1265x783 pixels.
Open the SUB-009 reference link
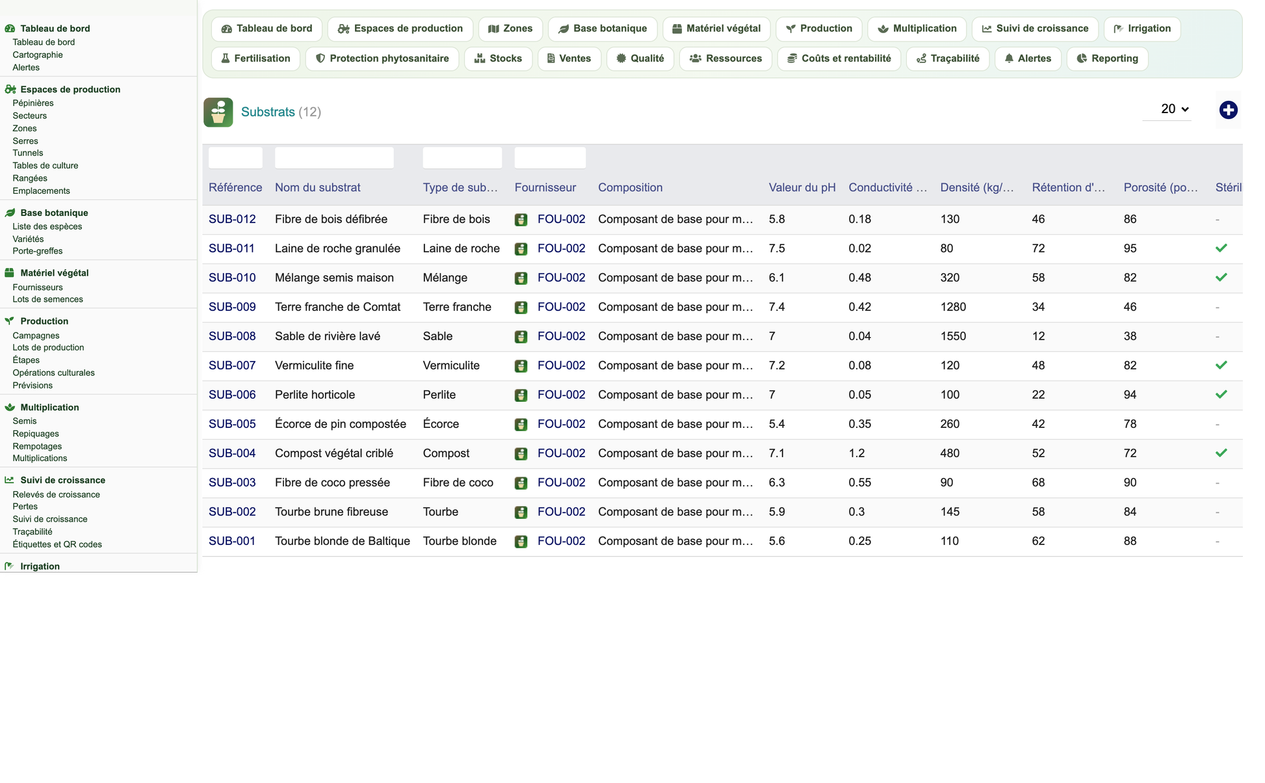(232, 307)
